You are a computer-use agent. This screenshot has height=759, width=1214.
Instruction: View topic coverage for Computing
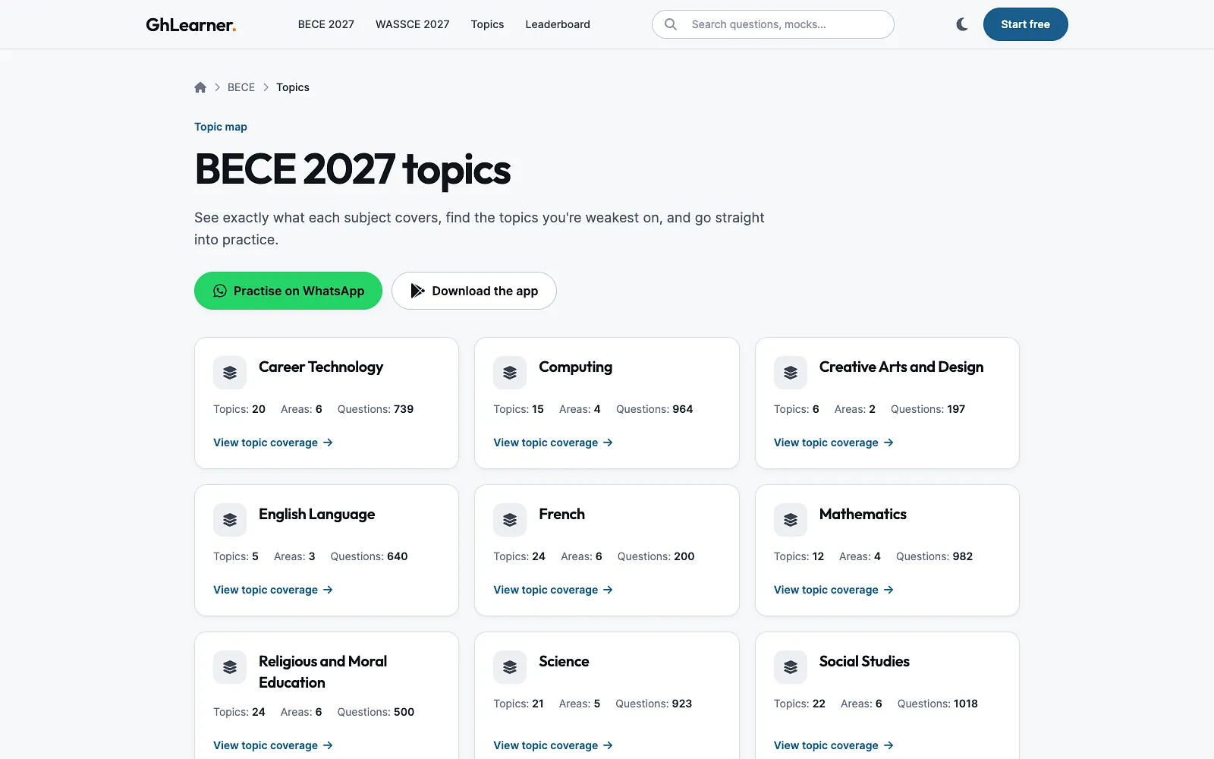pyautogui.click(x=553, y=442)
